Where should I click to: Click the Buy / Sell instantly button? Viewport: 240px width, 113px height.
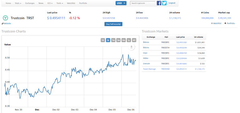(113, 24)
